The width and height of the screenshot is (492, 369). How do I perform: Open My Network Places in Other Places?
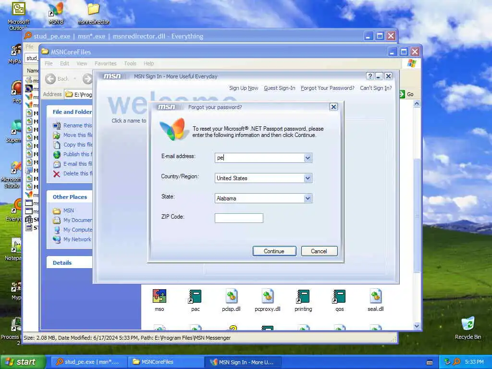(73, 239)
